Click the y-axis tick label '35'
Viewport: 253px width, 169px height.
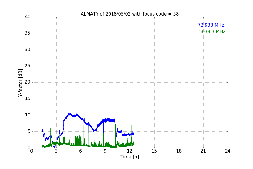(28, 33)
